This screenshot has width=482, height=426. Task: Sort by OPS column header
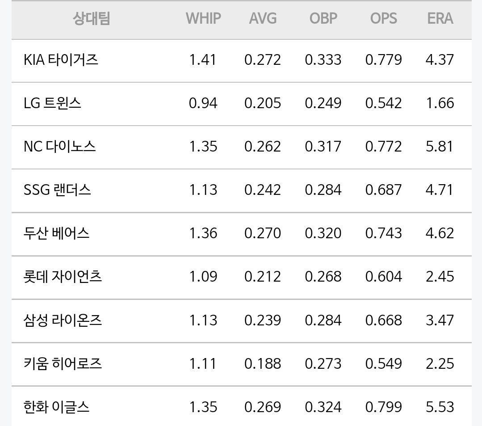pos(383,19)
